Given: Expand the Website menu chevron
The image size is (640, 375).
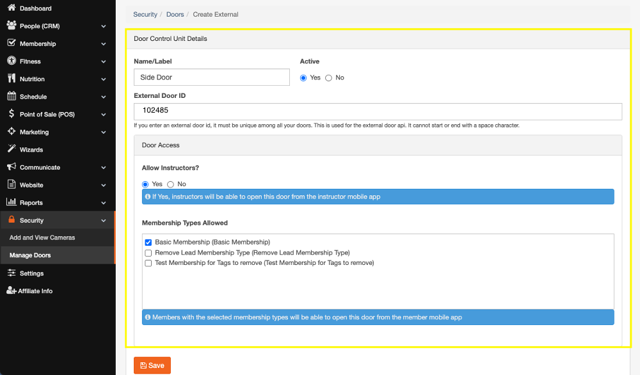Looking at the screenshot, I should (104, 185).
